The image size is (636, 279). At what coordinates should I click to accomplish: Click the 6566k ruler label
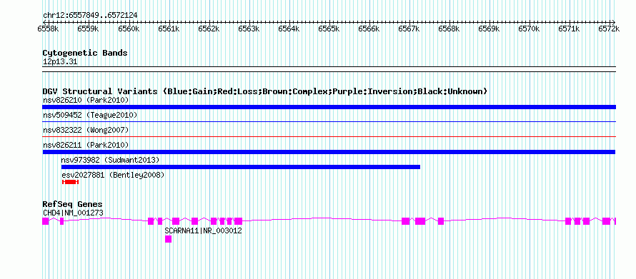point(369,29)
